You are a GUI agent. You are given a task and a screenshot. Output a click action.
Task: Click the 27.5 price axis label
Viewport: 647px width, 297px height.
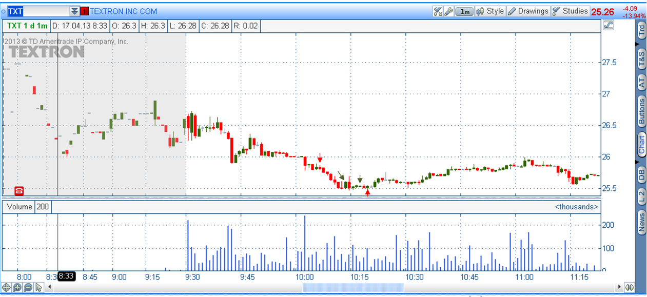tap(609, 62)
